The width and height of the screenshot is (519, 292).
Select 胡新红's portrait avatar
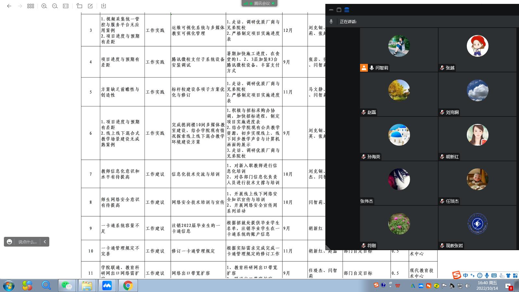click(477, 135)
